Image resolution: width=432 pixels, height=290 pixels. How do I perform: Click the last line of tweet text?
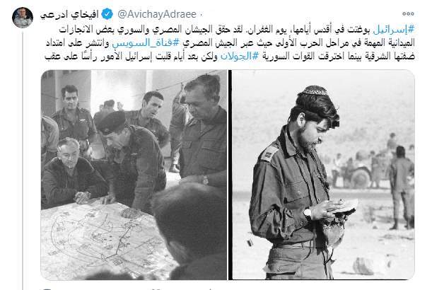point(230,57)
